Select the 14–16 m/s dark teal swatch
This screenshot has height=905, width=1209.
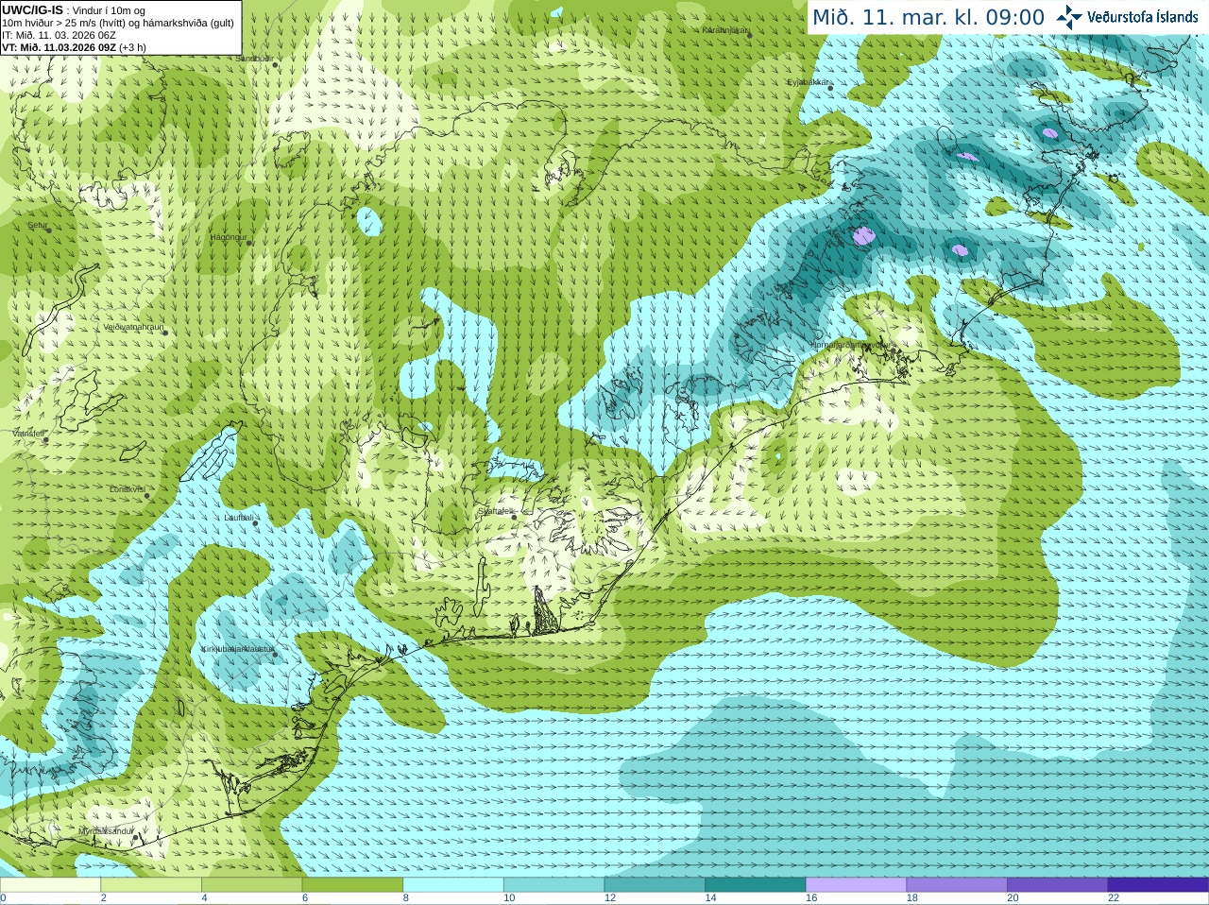[756, 885]
